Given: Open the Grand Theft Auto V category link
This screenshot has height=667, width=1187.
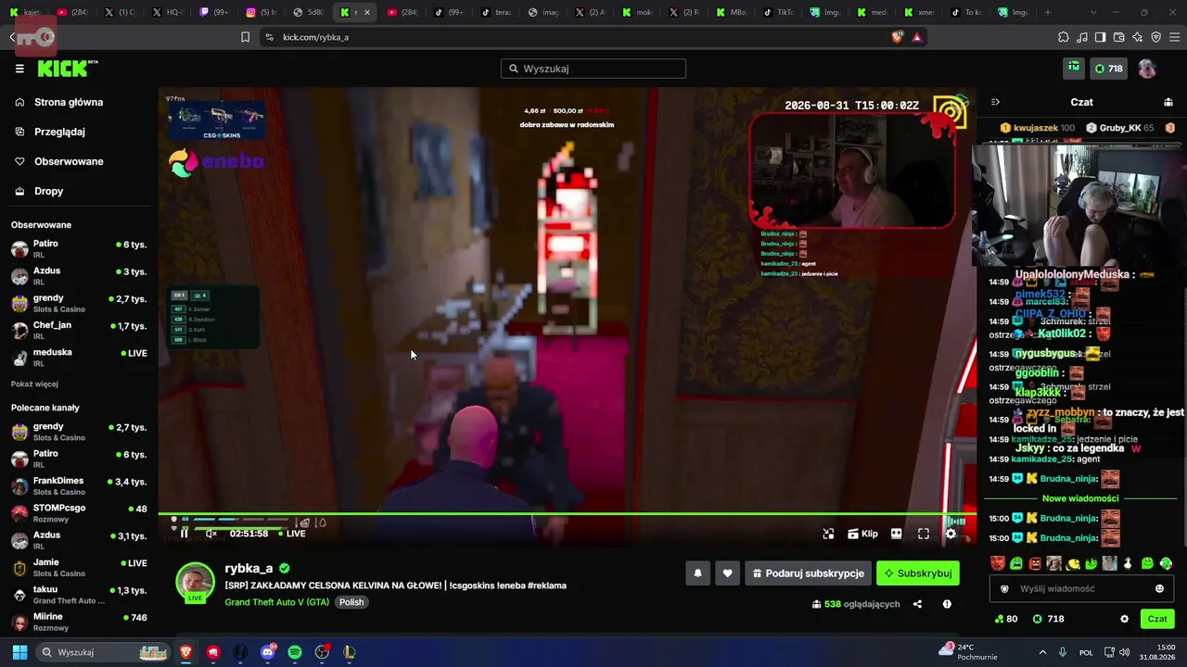Looking at the screenshot, I should 276,602.
